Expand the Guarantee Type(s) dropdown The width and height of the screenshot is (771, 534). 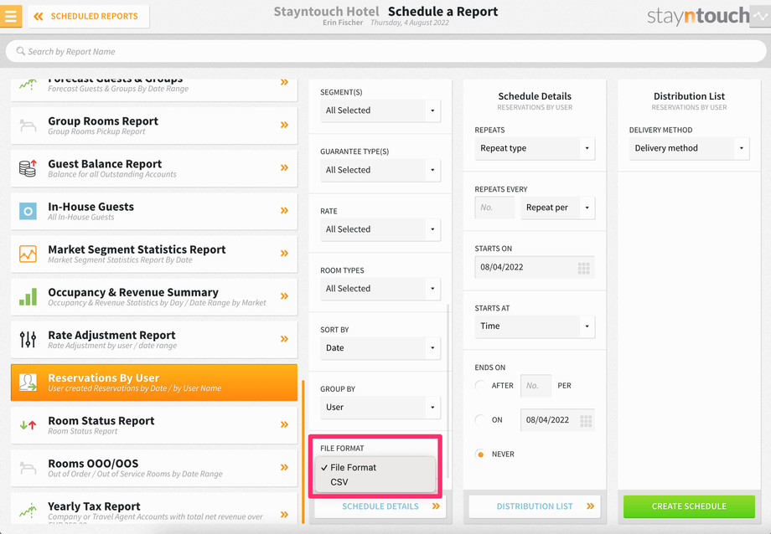click(380, 170)
